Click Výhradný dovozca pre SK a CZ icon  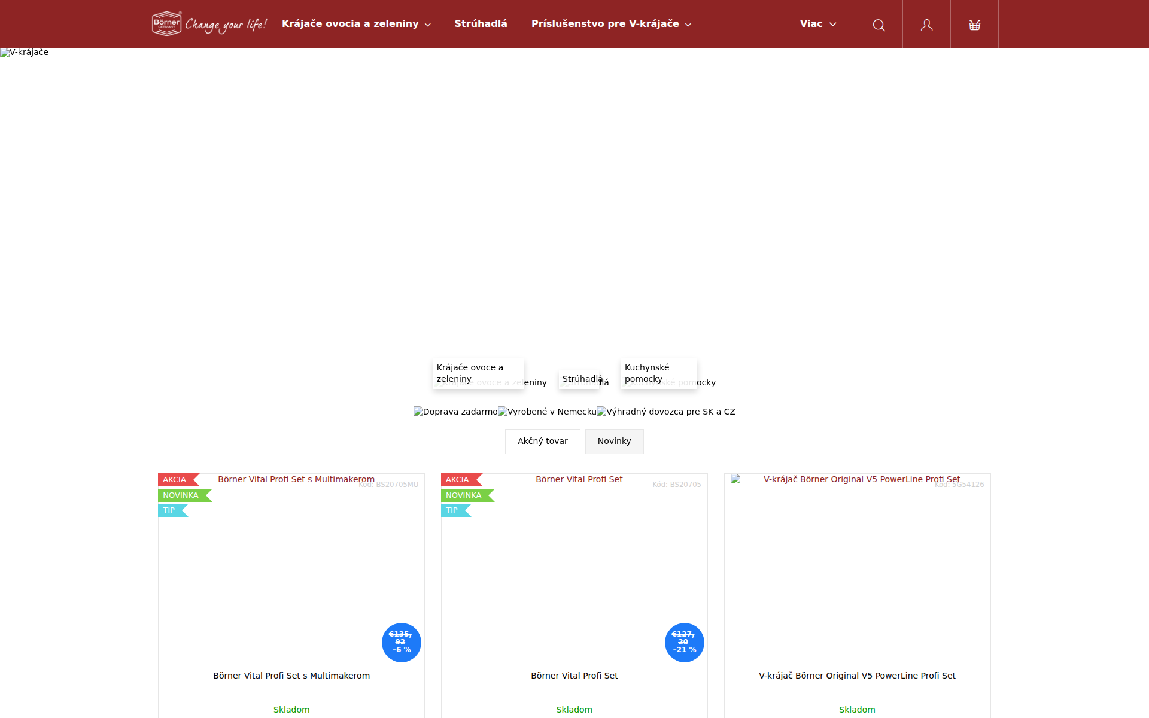pyautogui.click(x=666, y=412)
